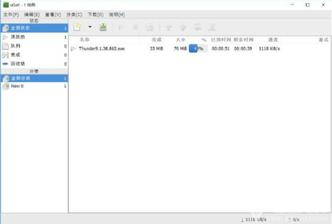Click the 完成 finished icon

[5, 55]
